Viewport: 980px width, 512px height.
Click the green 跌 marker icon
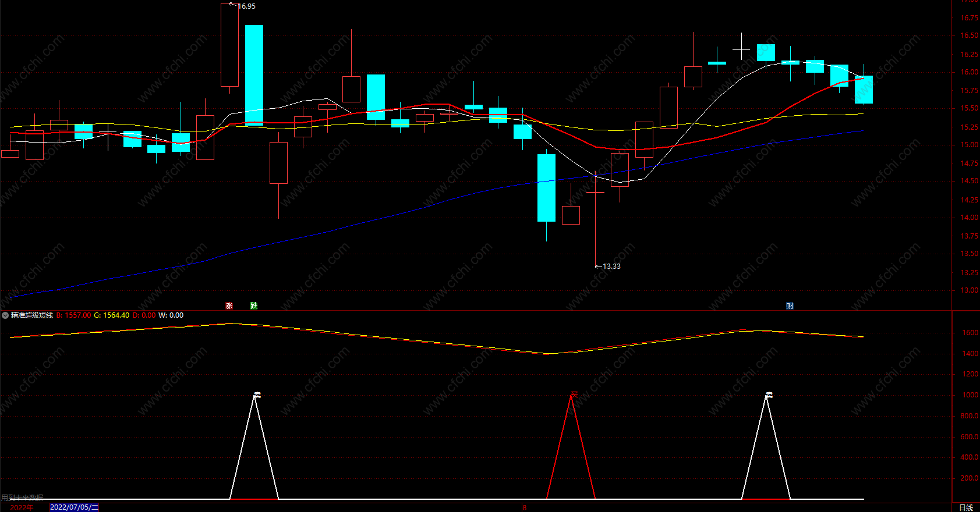[x=254, y=305]
